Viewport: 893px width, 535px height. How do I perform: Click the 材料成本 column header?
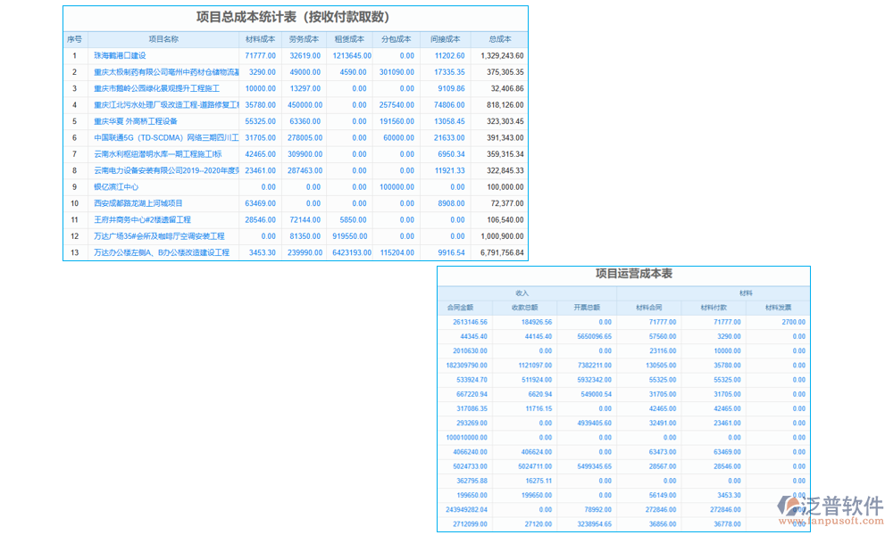tap(260, 39)
